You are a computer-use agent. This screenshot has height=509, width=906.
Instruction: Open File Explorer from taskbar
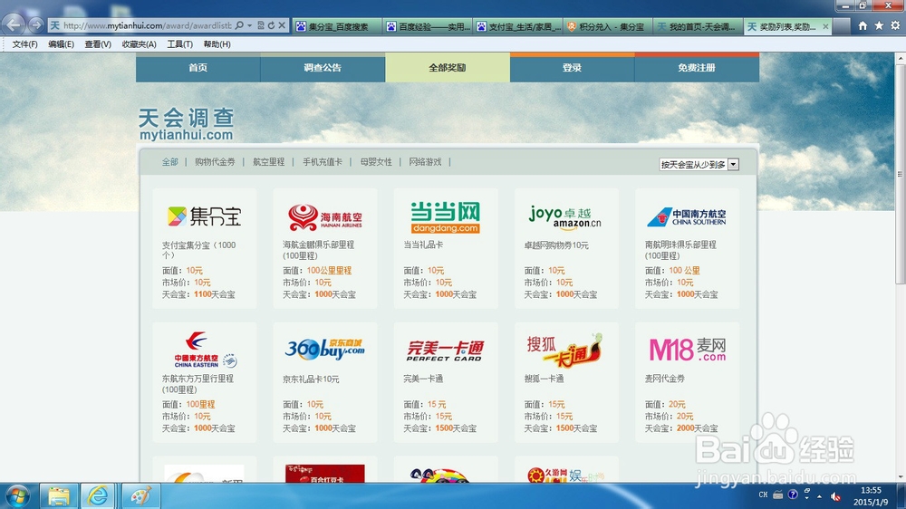click(x=58, y=496)
